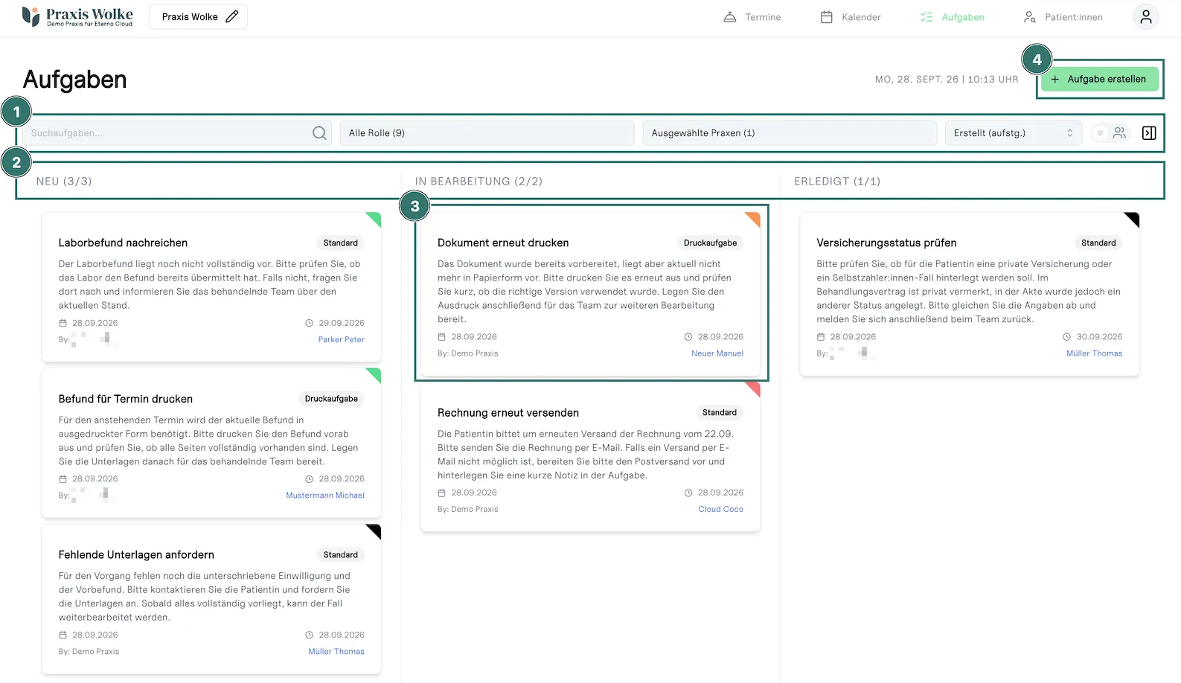Click the black corner flag on Versicherungsstatus prüfen
The height and width of the screenshot is (683, 1181).
[1133, 219]
